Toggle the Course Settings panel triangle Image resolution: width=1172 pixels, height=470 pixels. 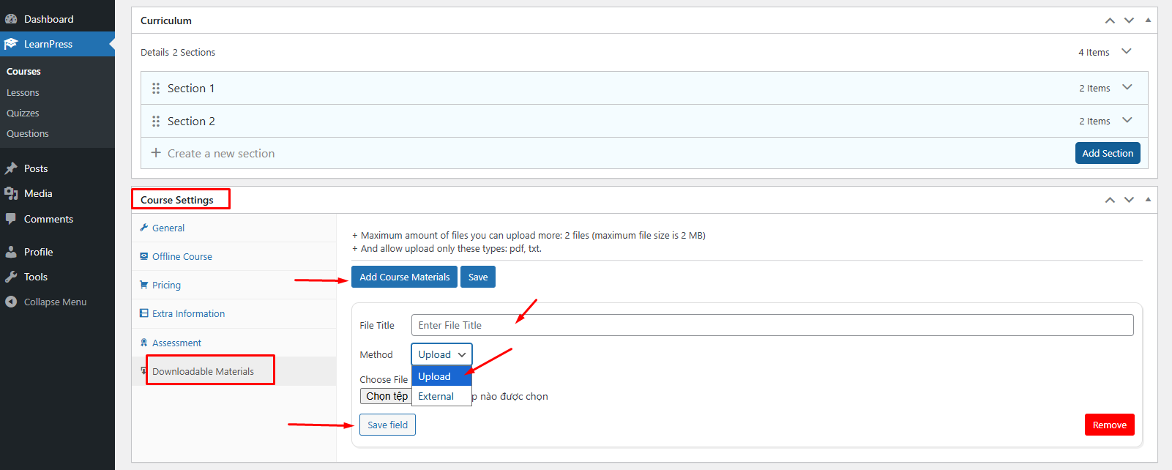click(x=1148, y=199)
